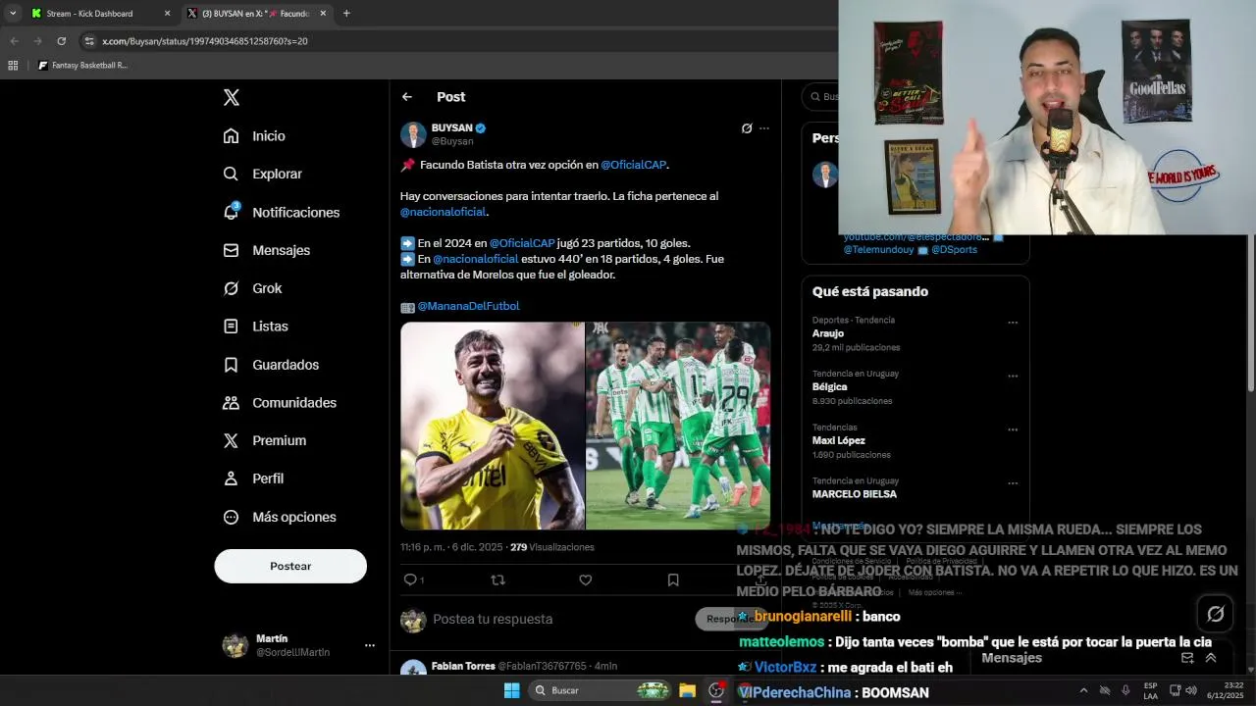Close the BUYSAN en X tab
This screenshot has height=706, width=1256.
pos(323,14)
